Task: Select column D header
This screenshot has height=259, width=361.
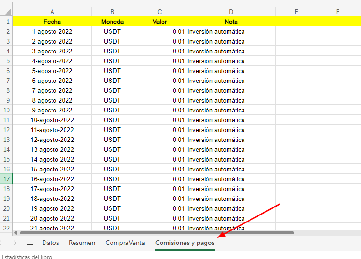Action: coord(231,12)
